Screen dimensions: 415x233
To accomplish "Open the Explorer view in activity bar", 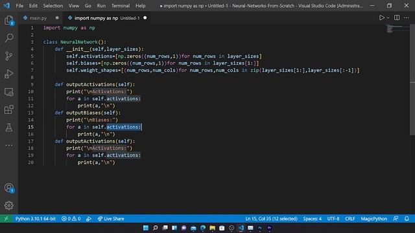I will point(9,20).
